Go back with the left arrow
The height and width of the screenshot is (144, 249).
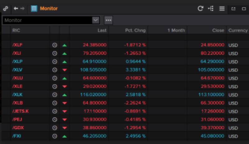pyautogui.click(x=16, y=9)
